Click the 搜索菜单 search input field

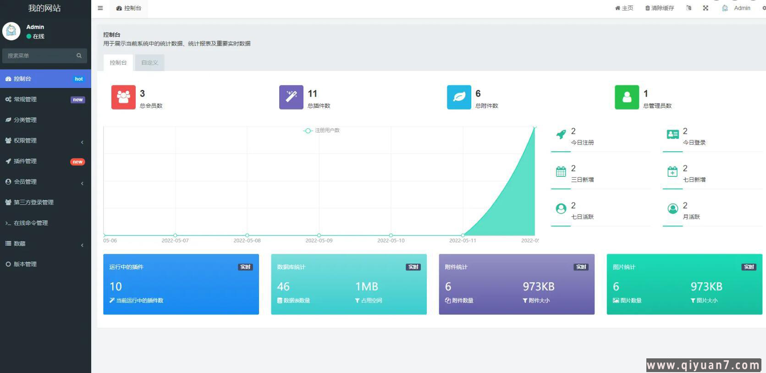(39, 56)
